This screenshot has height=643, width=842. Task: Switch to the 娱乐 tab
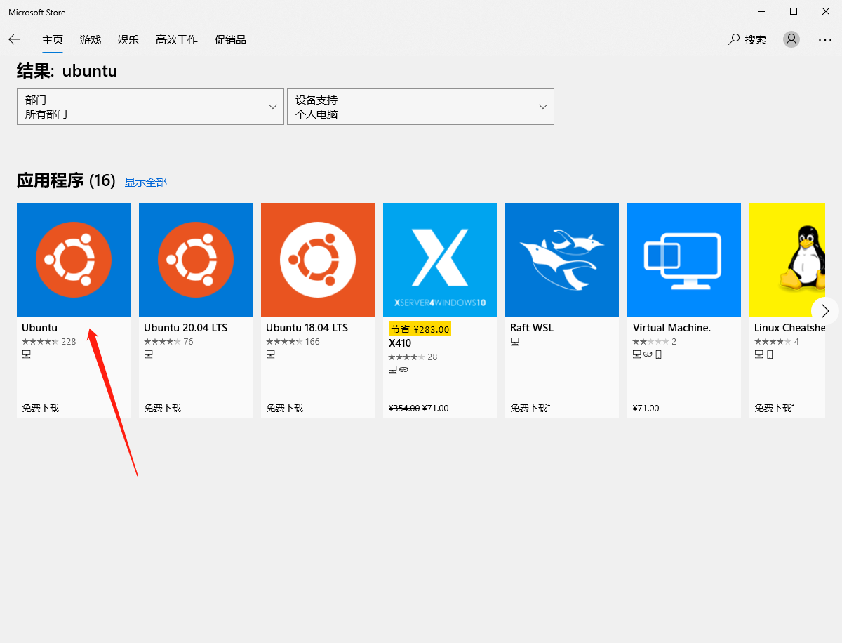[128, 39]
